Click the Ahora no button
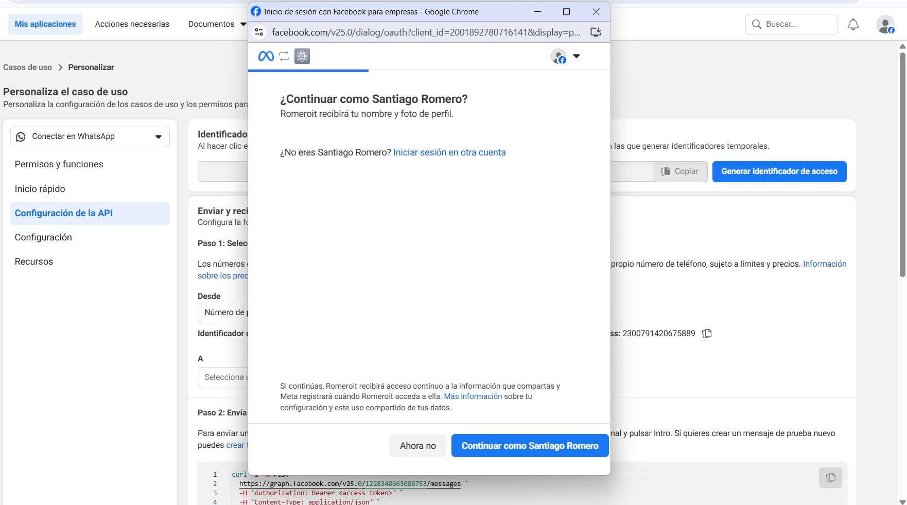Image resolution: width=907 pixels, height=505 pixels. click(418, 446)
